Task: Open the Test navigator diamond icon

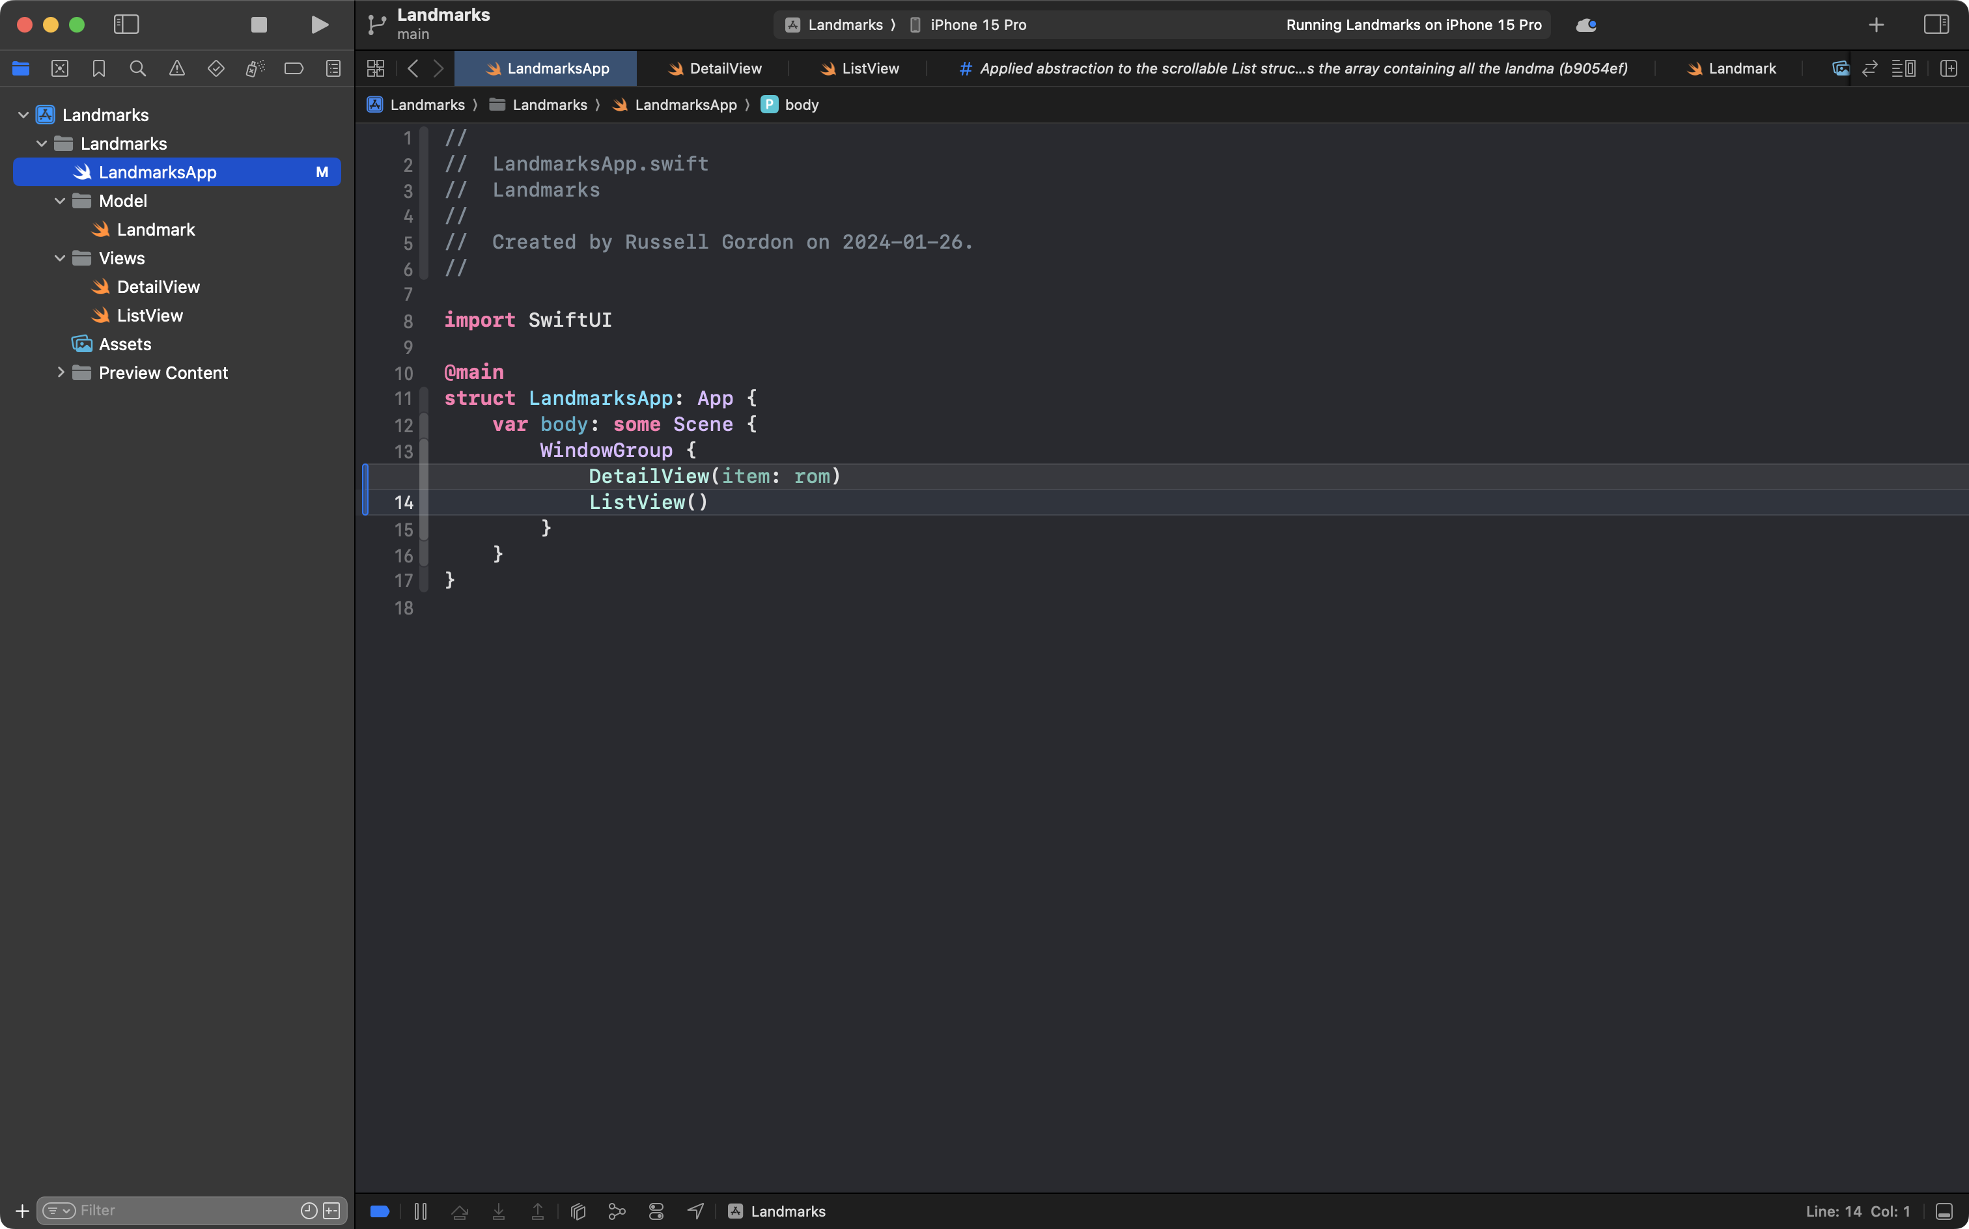Action: coord(216,68)
